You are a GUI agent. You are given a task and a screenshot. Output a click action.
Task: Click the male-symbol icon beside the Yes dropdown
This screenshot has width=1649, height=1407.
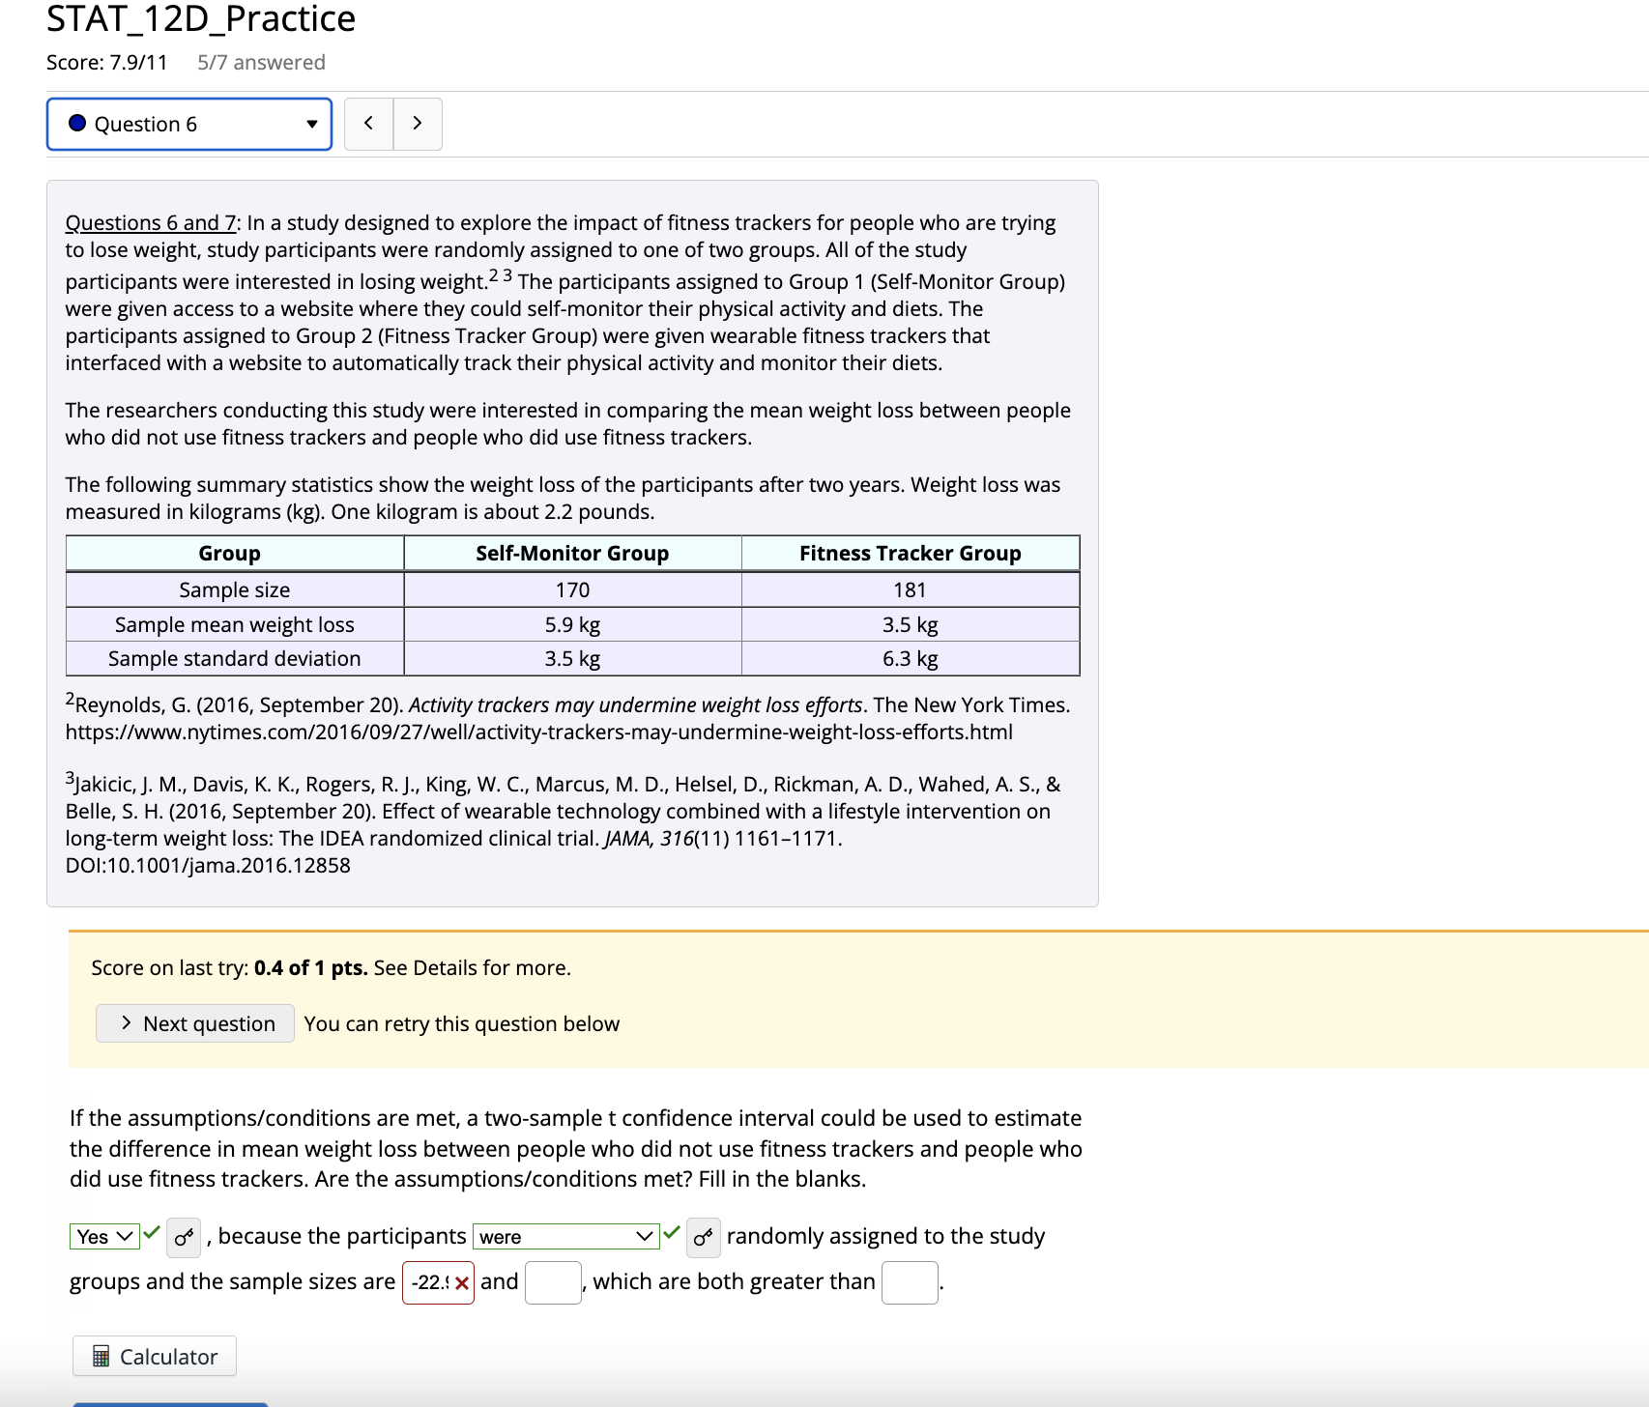[184, 1237]
